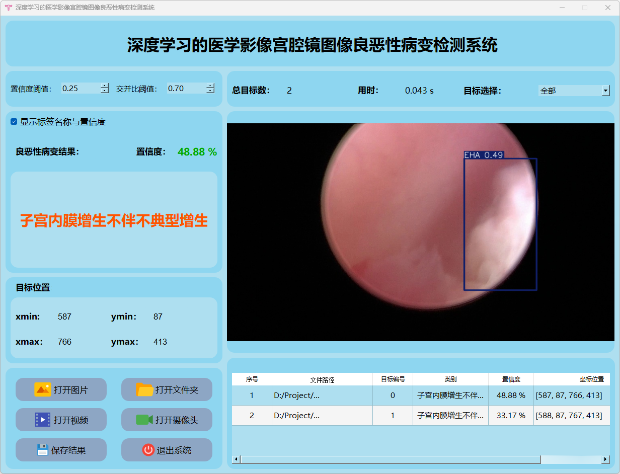The width and height of the screenshot is (620, 474).
Task: Click the green camera icon for 打开摄像头
Action: tap(144, 420)
